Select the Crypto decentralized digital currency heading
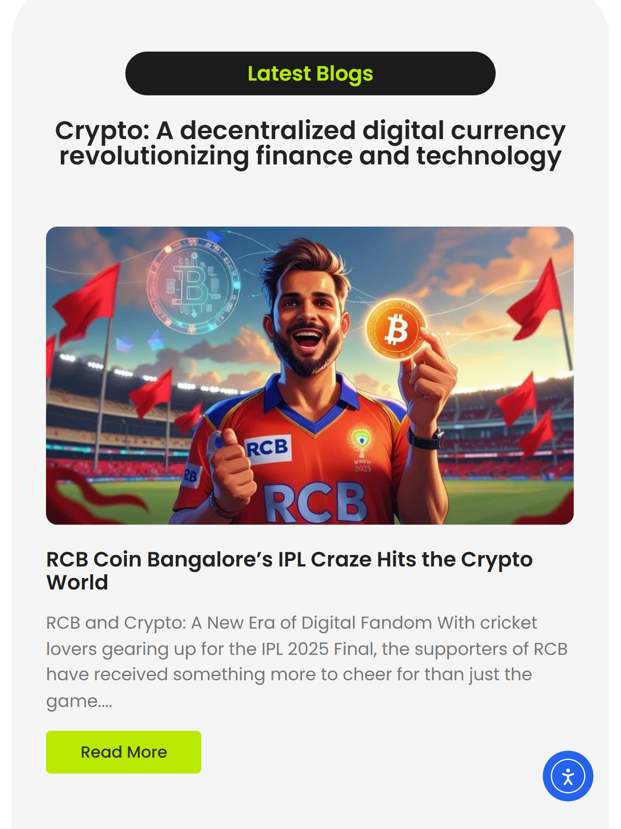Image resolution: width=621 pixels, height=829 pixels. [310, 143]
